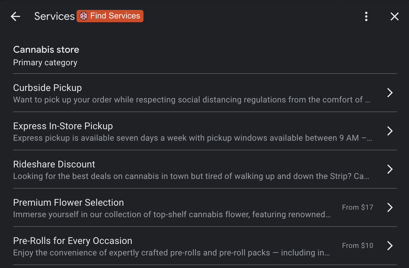
Task: Open the three-dot more options menu
Action: (366, 17)
